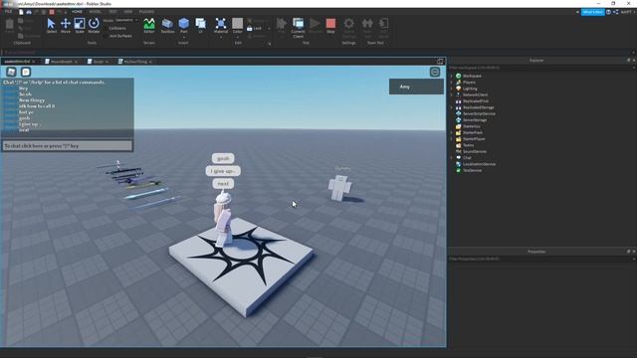Activate the Scale tool
Viewport: 637px width, 358px height.
80,26
